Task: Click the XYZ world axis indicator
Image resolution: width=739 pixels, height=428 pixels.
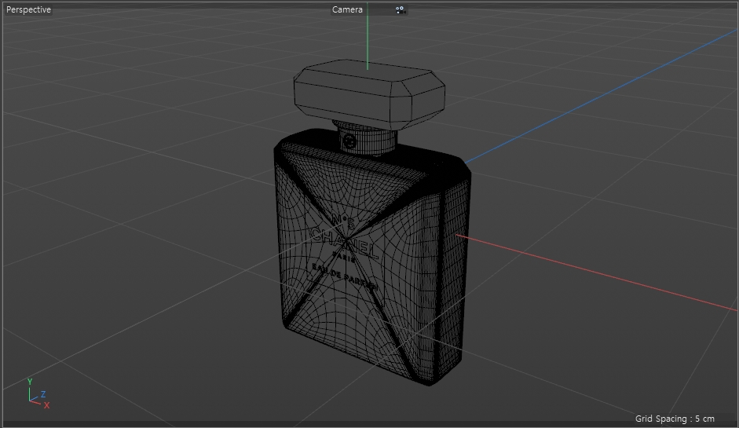Action: pos(38,394)
